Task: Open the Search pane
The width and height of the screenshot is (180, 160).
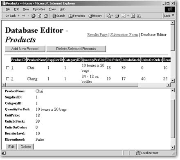Action: pyautogui.click(x=59, y=16)
